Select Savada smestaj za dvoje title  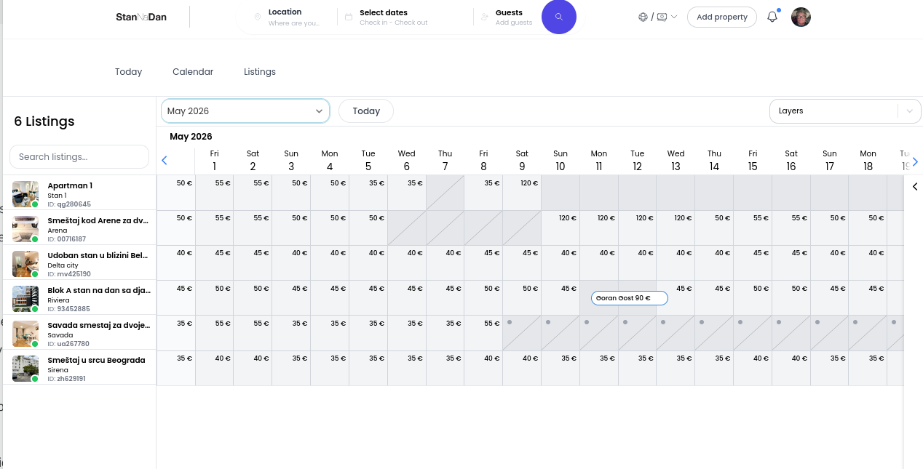99,325
